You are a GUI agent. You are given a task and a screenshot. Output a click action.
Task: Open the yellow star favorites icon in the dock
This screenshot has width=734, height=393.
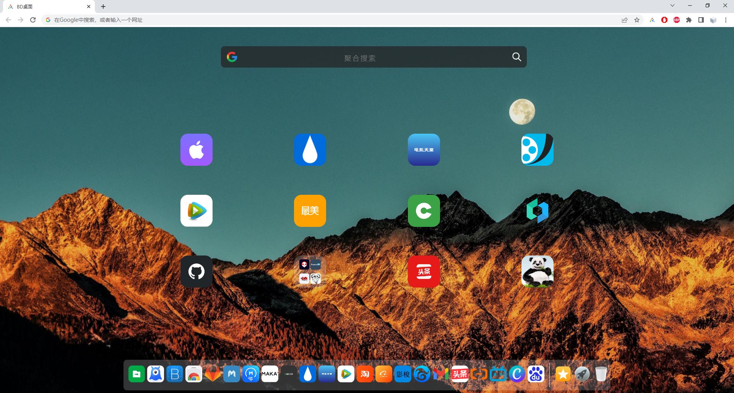tap(563, 374)
